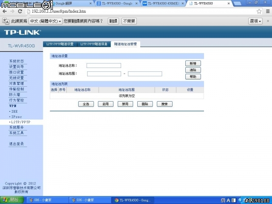This screenshot has width=272, height=204.
Task: Bookmark page with the star icon
Action: tap(259, 11)
